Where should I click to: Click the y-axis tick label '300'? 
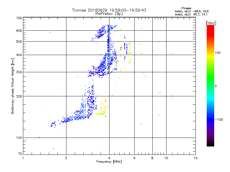click(x=19, y=72)
